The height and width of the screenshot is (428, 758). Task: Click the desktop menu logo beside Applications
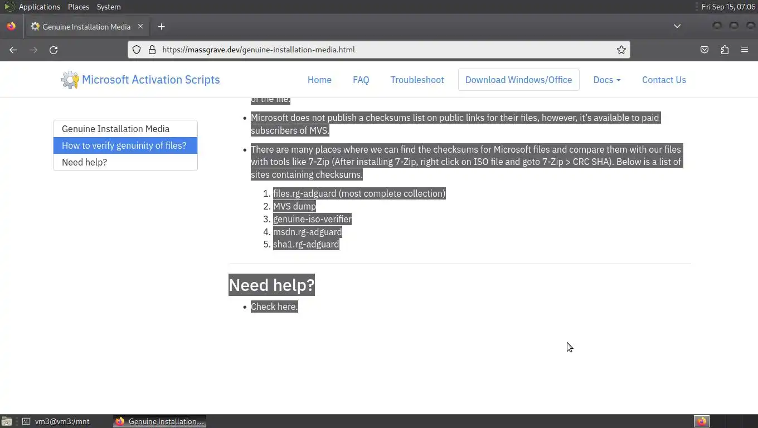(9, 7)
